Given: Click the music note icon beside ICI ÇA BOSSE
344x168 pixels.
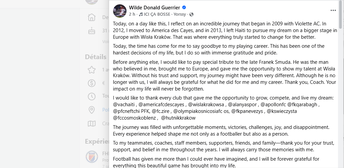Looking at the screenshot, I should 141,14.
